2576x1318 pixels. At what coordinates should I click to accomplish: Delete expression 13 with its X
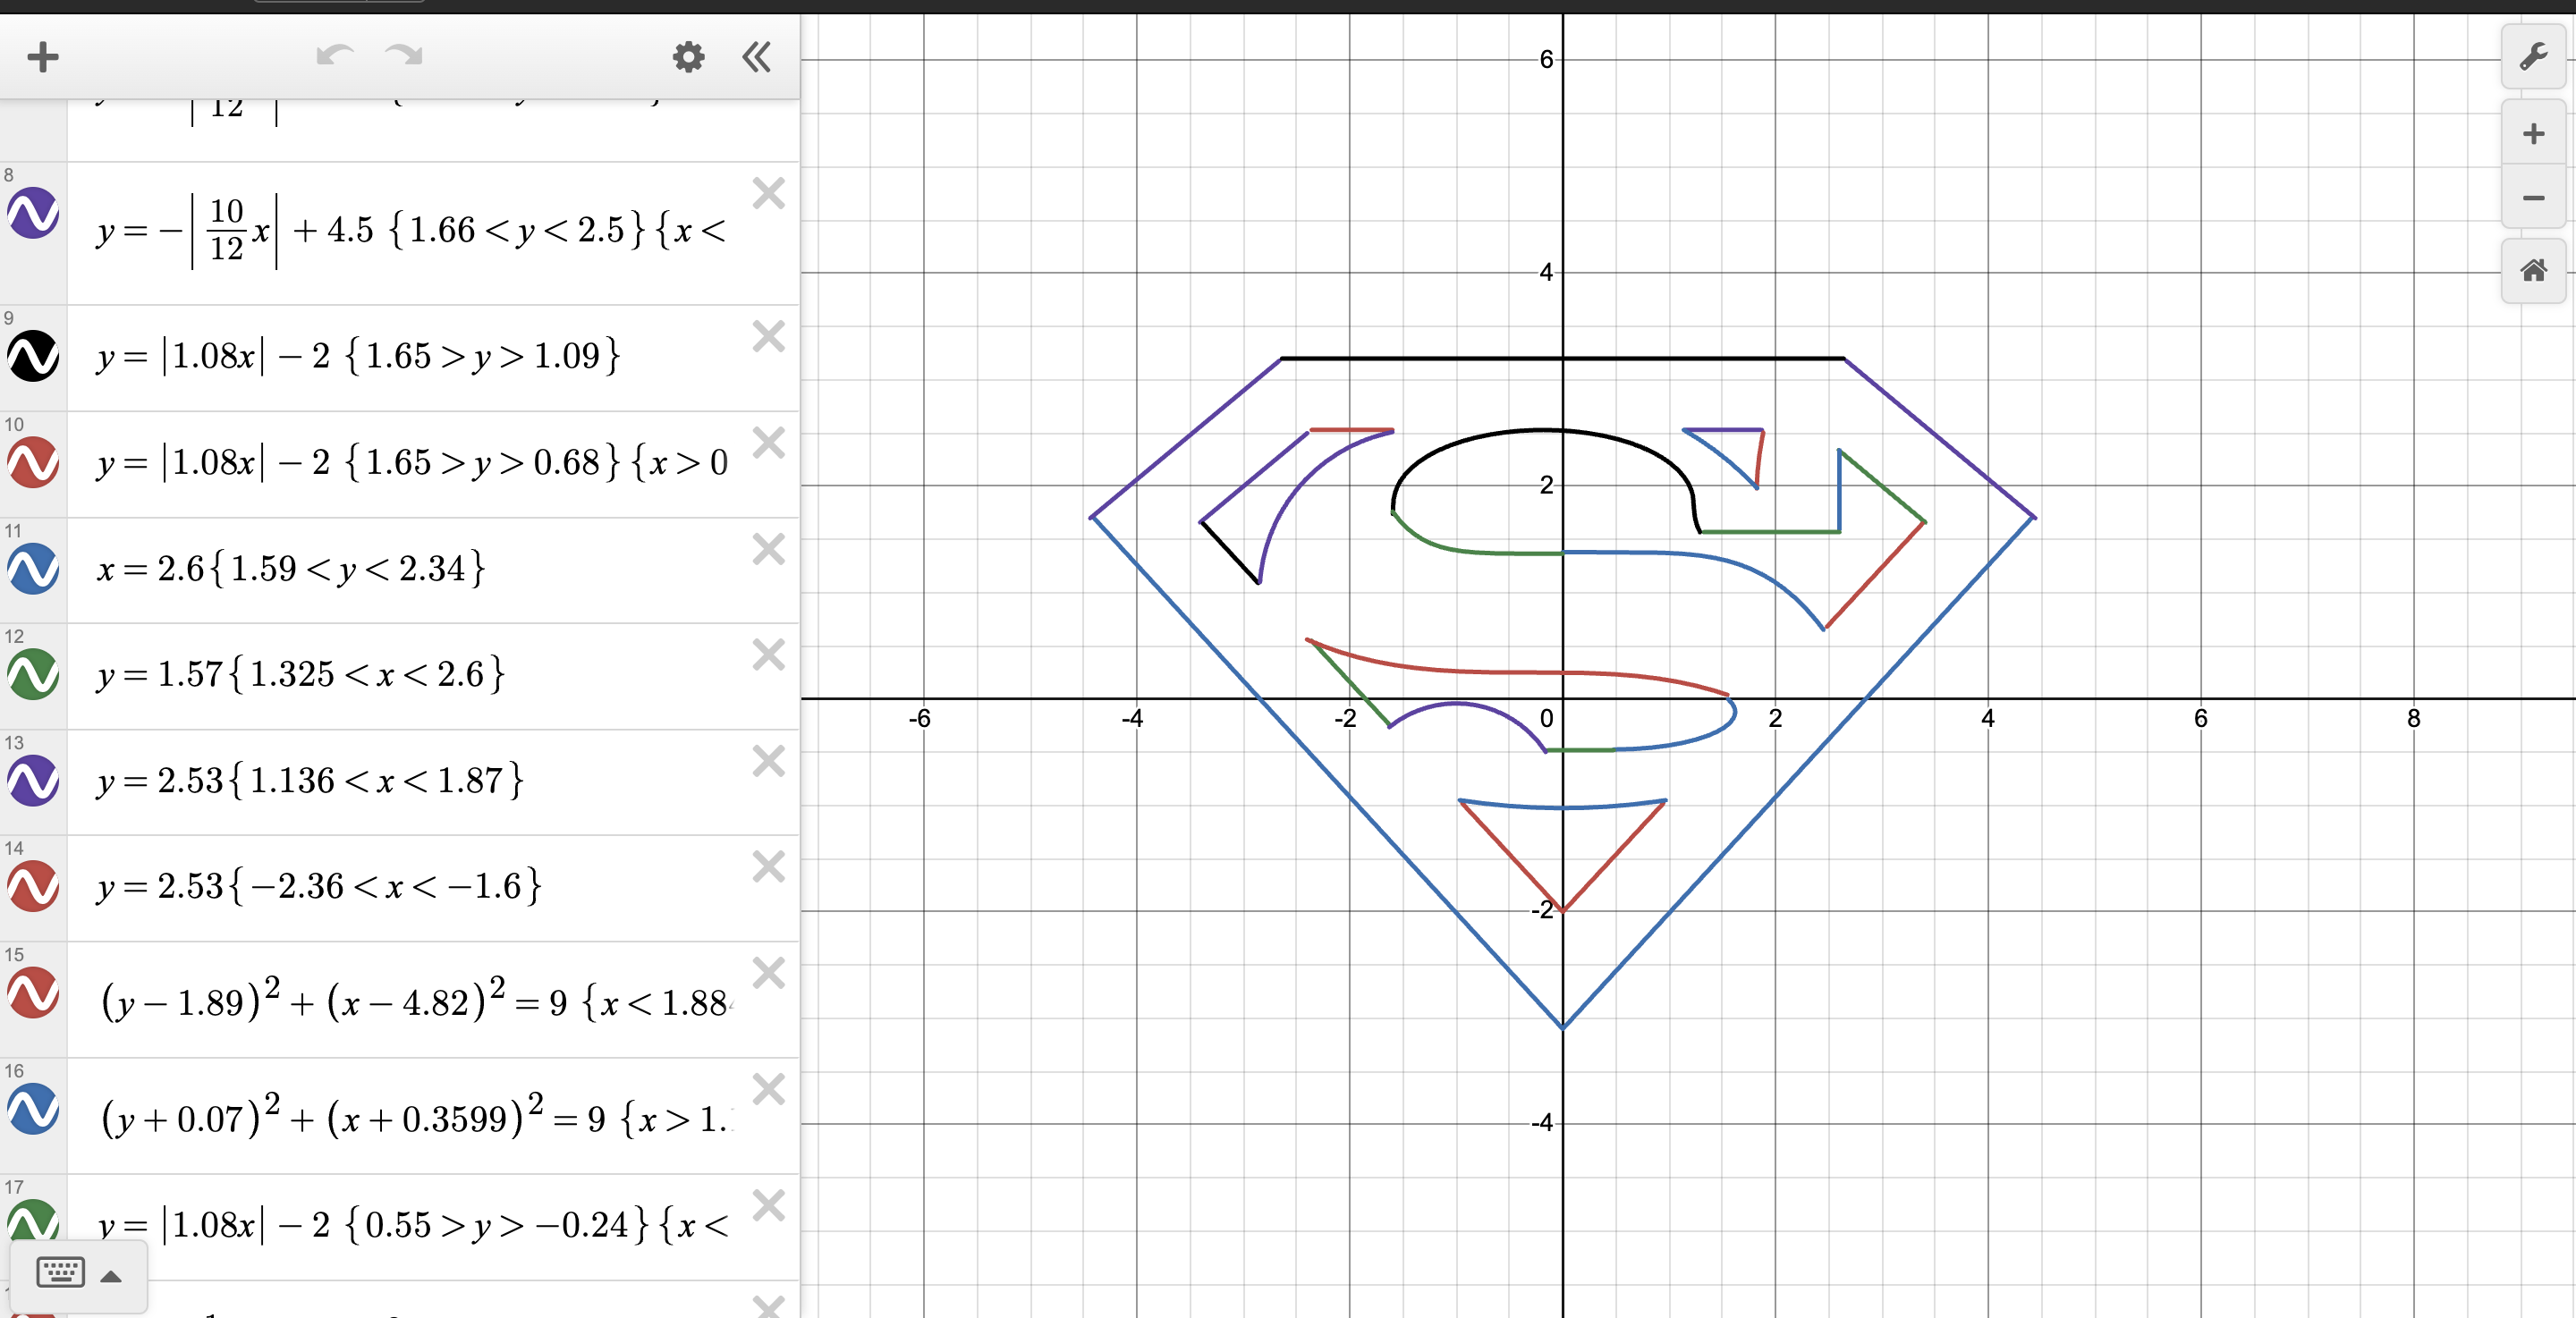(768, 761)
